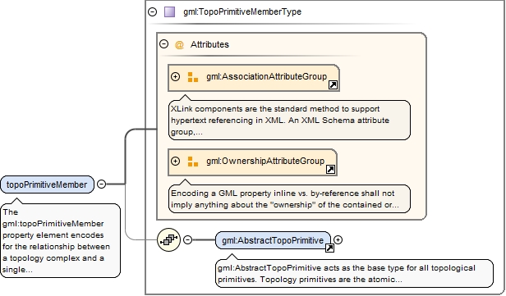Collapse the topoPrimitiveMember element

pos(101,184)
